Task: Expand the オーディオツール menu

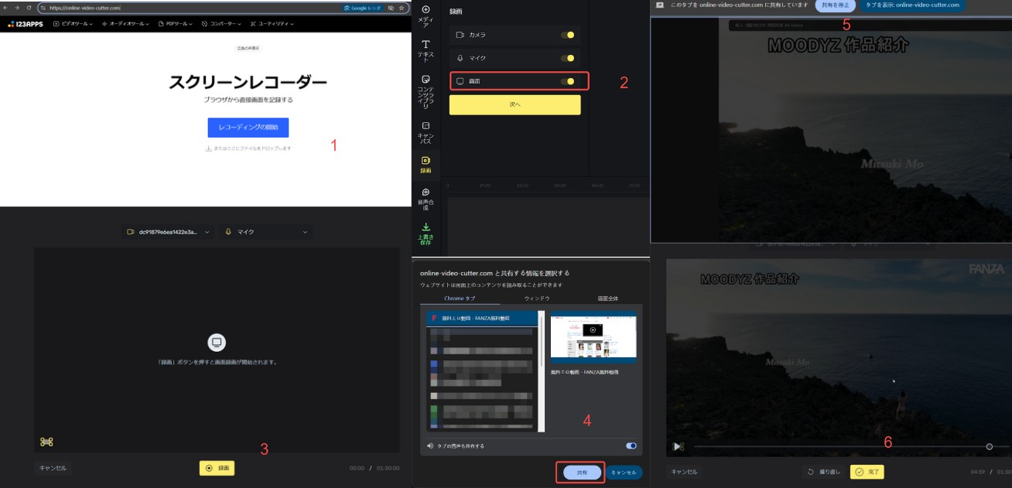Action: pyautogui.click(x=125, y=24)
